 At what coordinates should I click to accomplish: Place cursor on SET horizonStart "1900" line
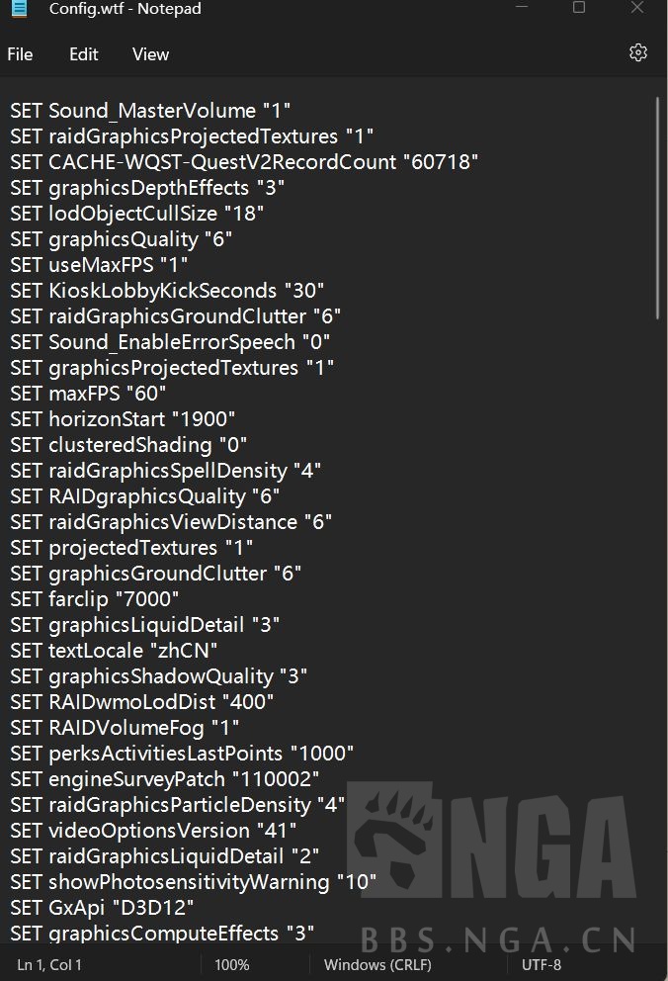pyautogui.click(x=123, y=419)
